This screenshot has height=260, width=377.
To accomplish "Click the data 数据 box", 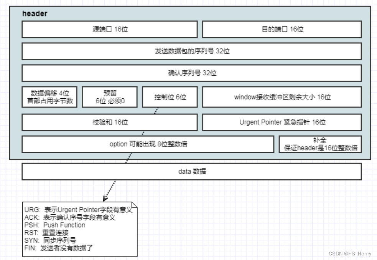I will pyautogui.click(x=192, y=172).
